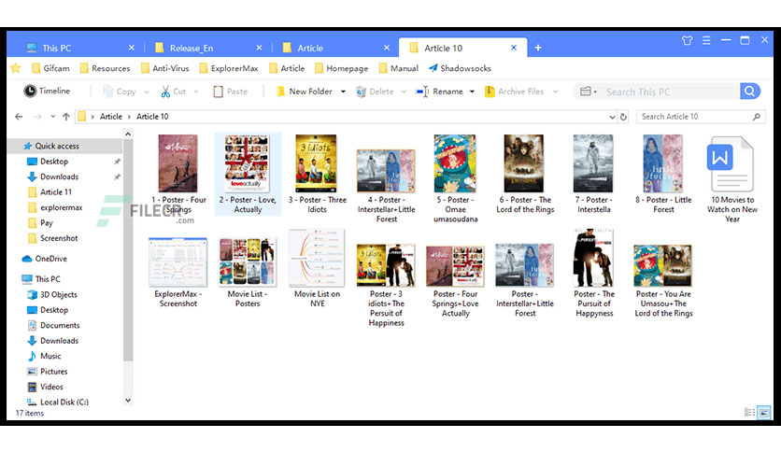Open Shadowsocks bookmark
The width and height of the screenshot is (781, 452).
pos(460,68)
